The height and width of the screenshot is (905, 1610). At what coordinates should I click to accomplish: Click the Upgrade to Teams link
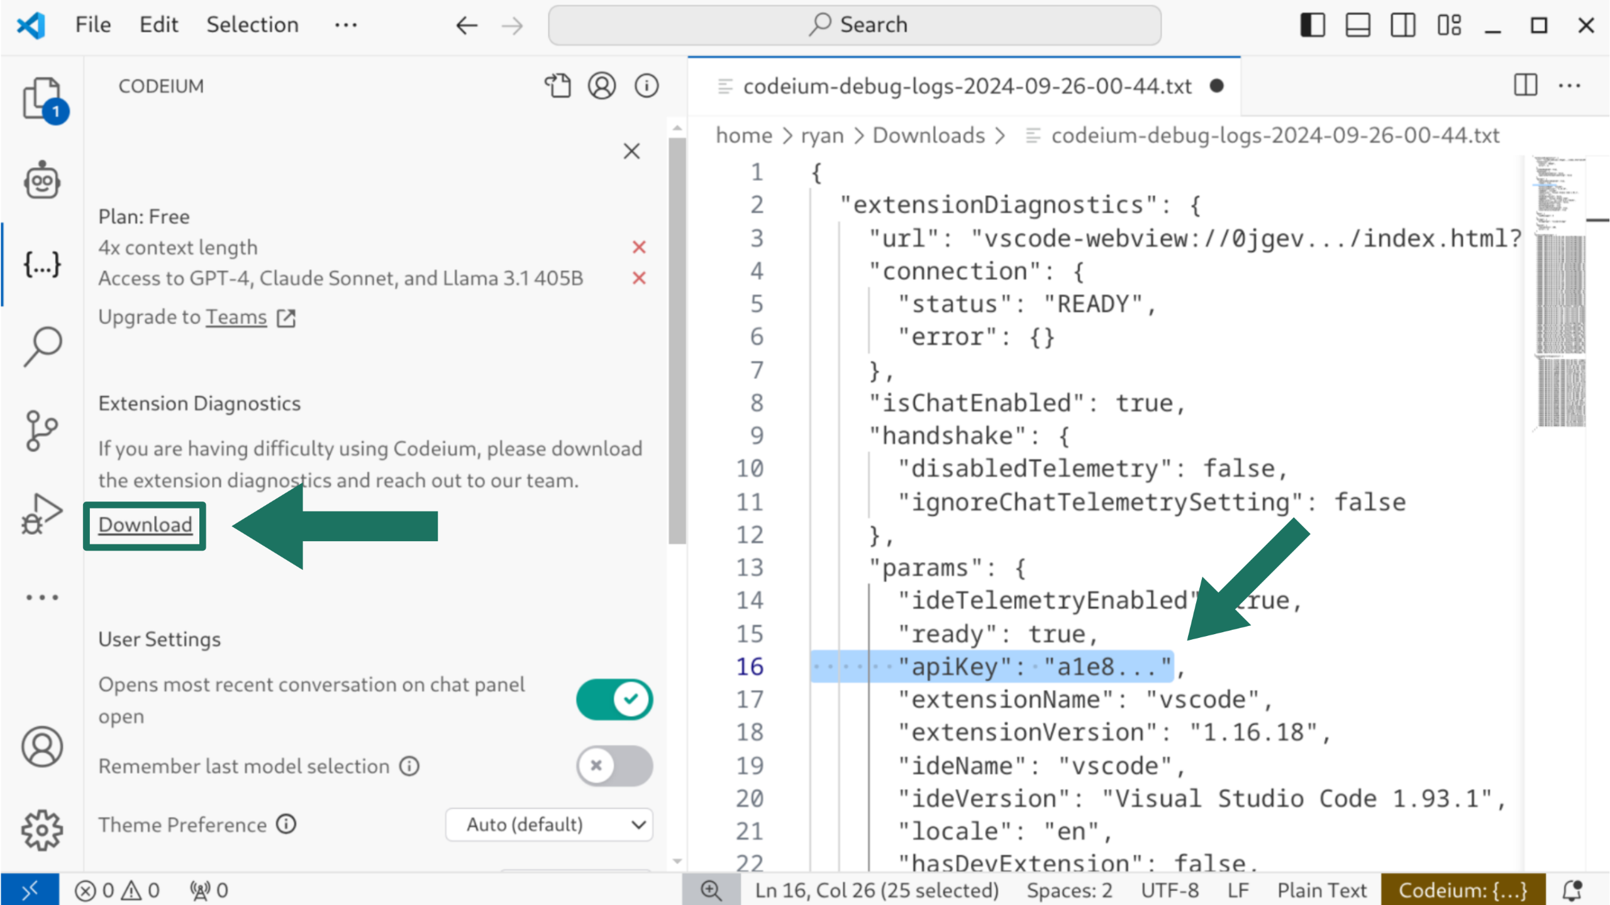(x=236, y=317)
